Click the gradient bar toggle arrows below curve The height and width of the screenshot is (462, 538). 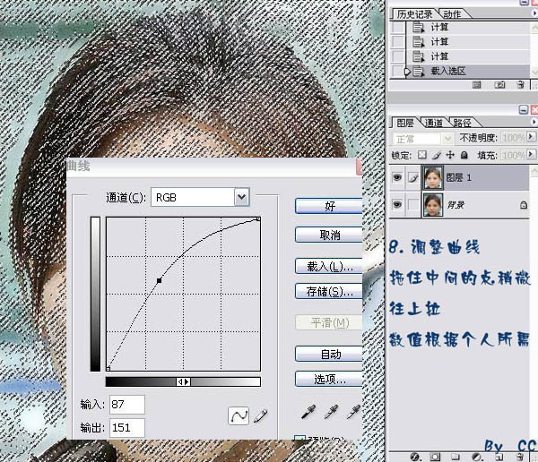pos(183,381)
